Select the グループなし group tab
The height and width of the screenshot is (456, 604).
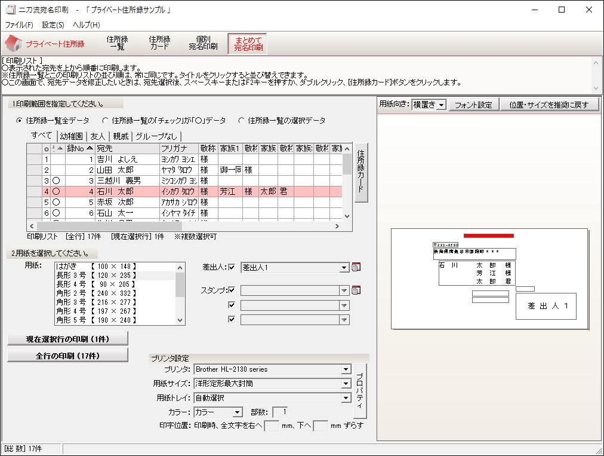(156, 136)
